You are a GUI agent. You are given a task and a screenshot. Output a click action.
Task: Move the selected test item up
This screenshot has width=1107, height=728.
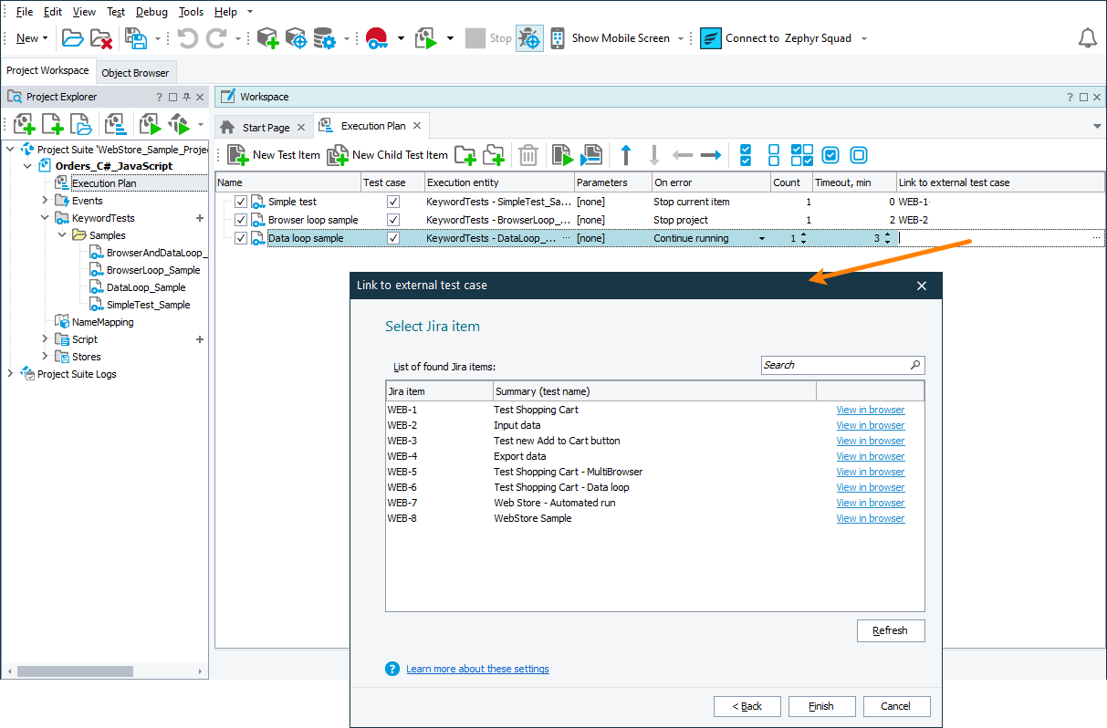pyautogui.click(x=626, y=155)
